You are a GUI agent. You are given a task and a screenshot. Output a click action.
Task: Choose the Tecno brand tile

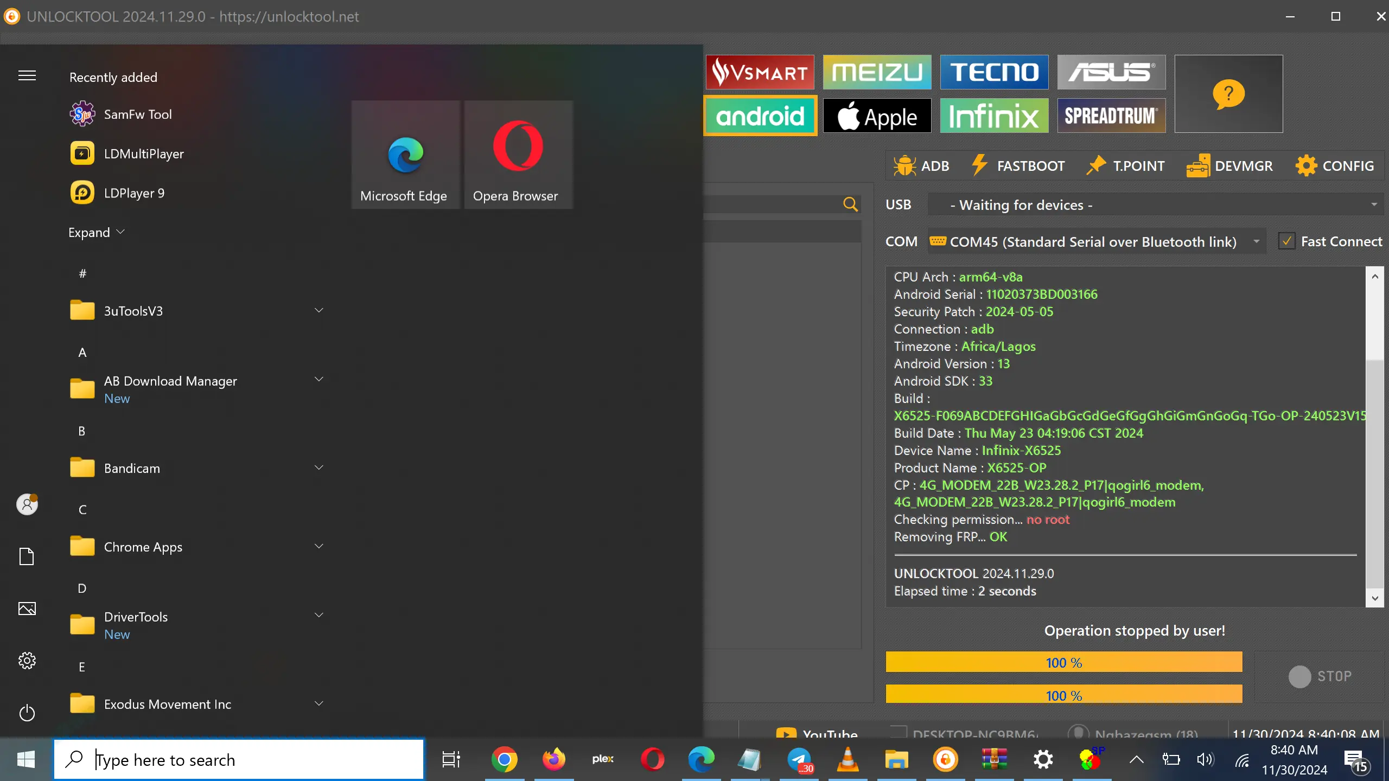pyautogui.click(x=993, y=72)
